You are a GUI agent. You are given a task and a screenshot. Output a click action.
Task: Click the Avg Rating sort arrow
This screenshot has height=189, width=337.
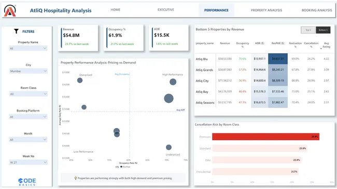(321, 49)
